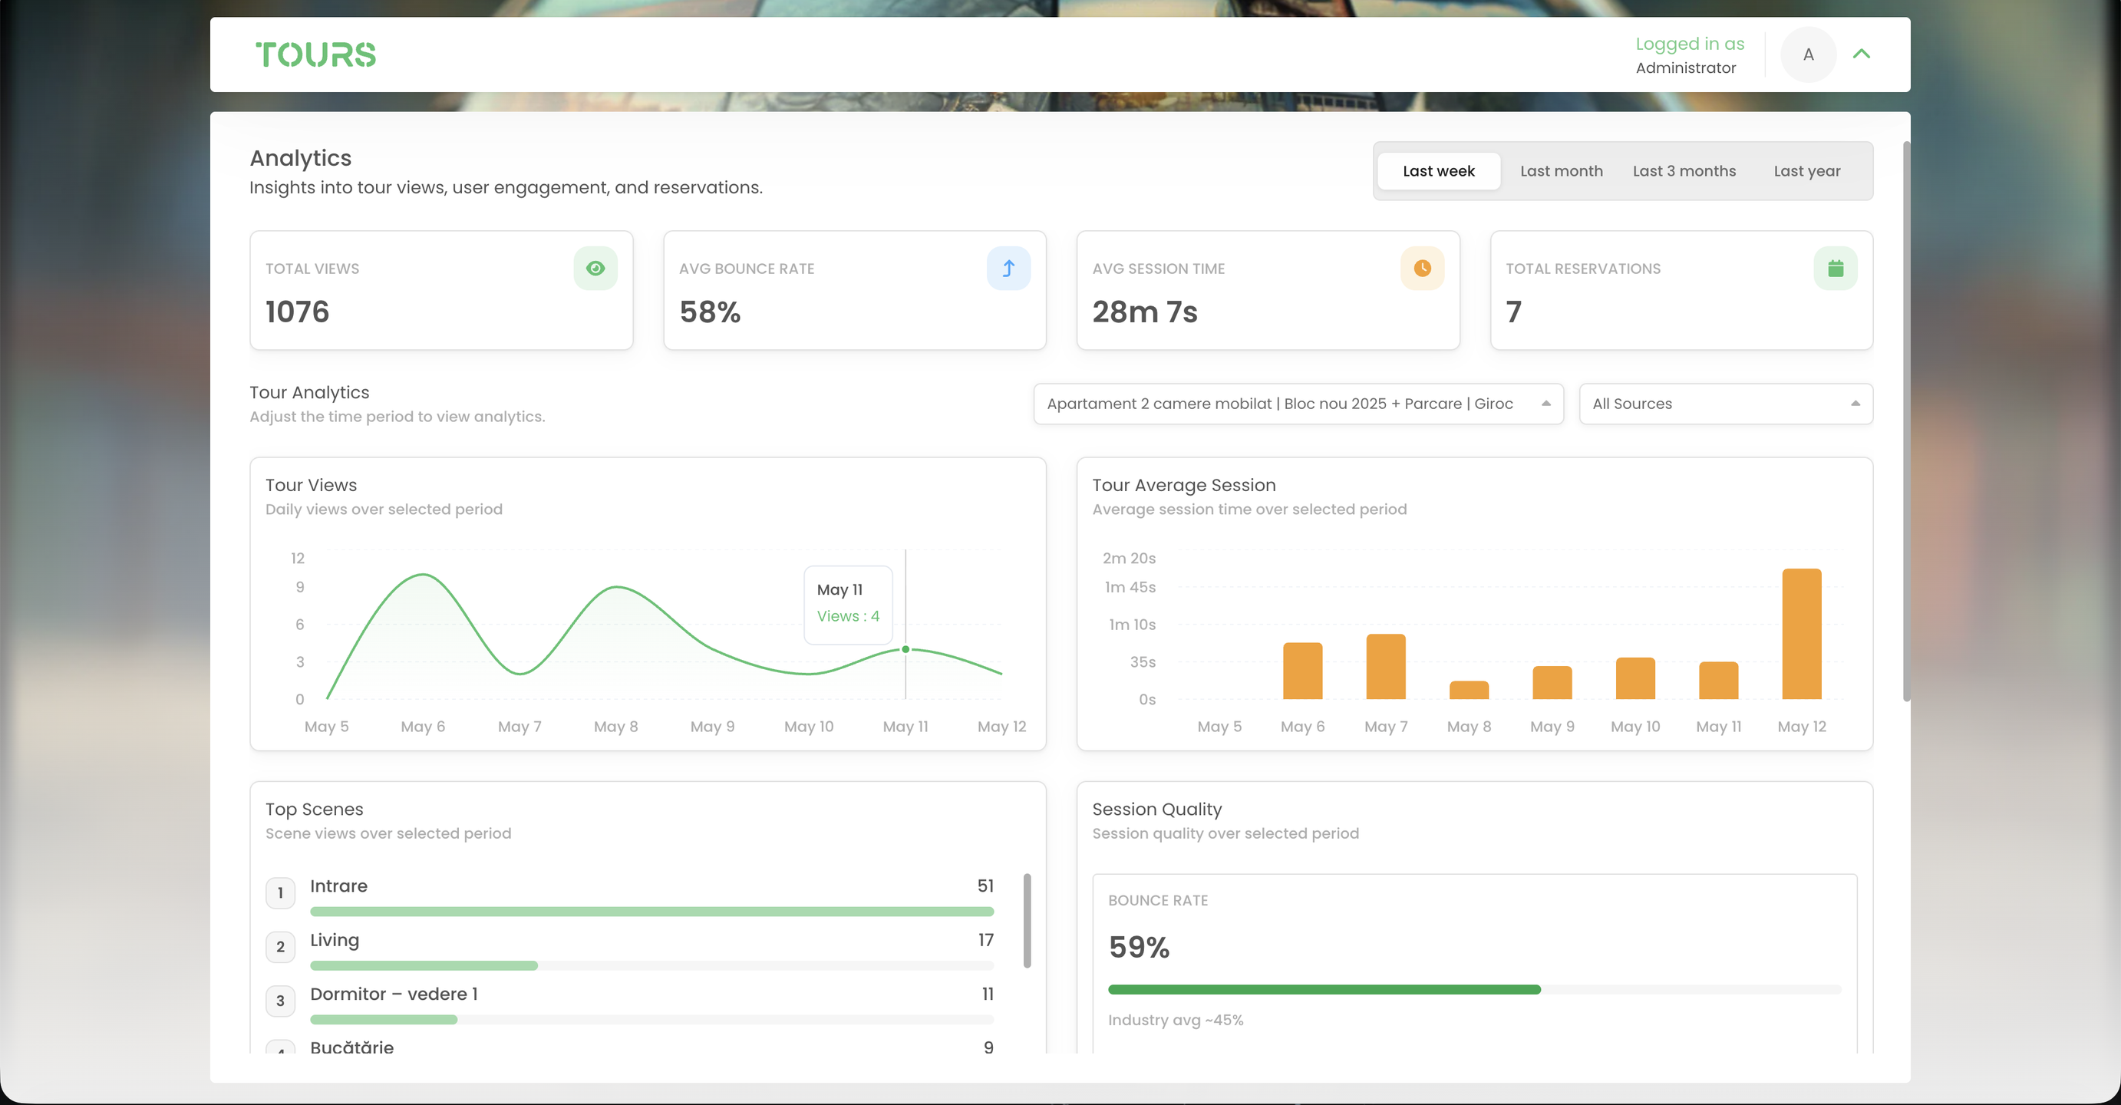Click the Avg Session Time clock icon
This screenshot has height=1105, width=2121.
1422,269
